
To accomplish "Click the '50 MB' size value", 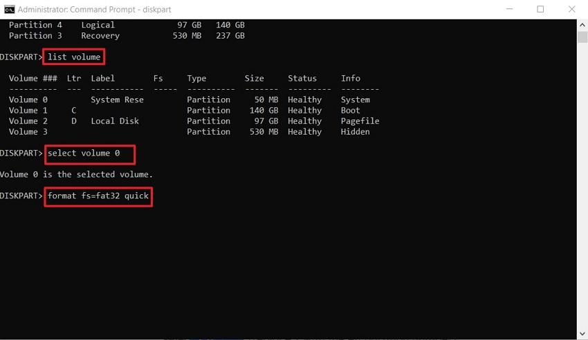I will [266, 100].
